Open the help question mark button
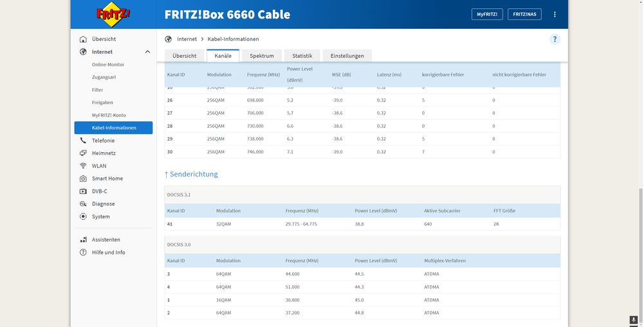Viewport: 643px width, 327px height. coord(555,39)
